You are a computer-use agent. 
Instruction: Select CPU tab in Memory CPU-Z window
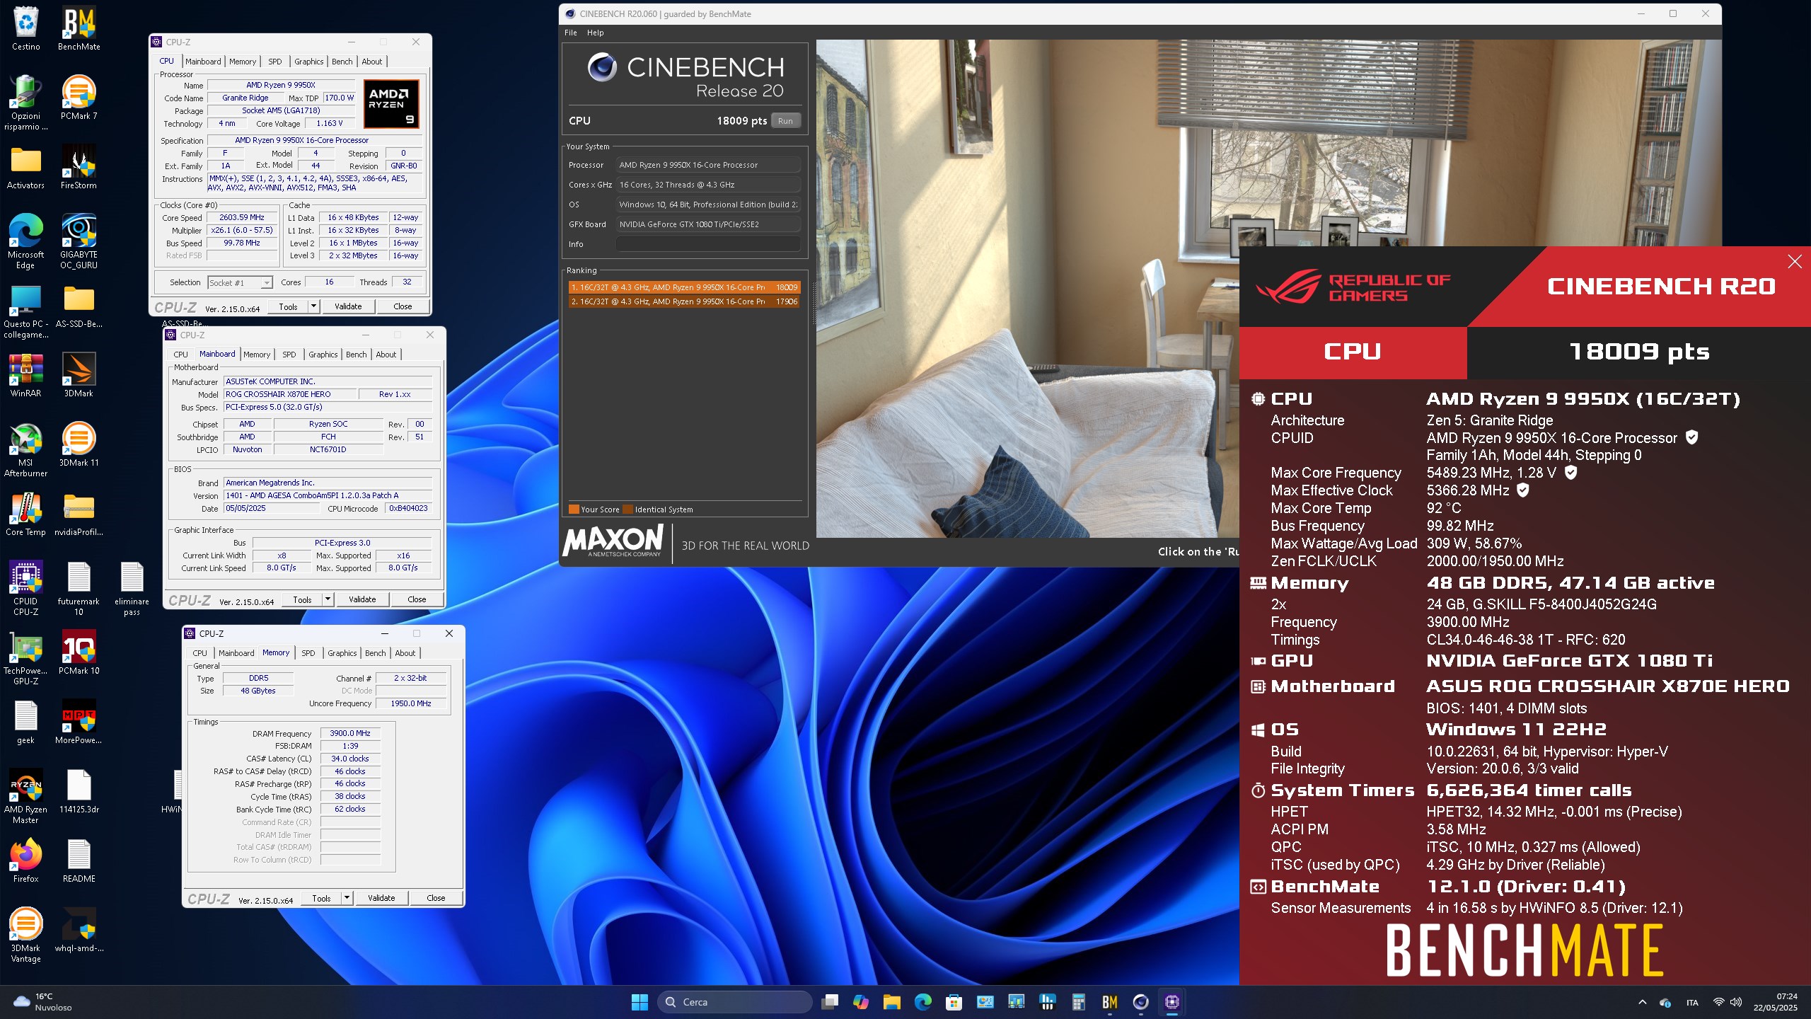tap(200, 653)
